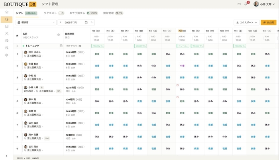Click the calendar icon in トレーニング row
The width and height of the screenshot is (279, 160).
click(61, 46)
